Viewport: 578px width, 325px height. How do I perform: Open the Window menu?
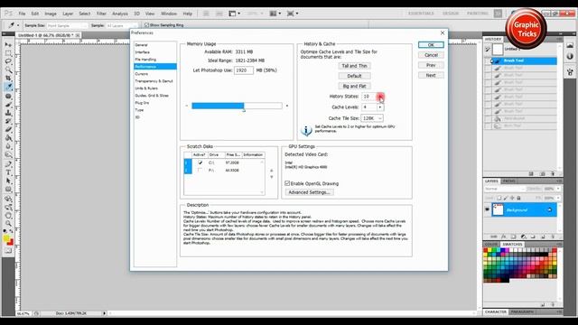169,14
